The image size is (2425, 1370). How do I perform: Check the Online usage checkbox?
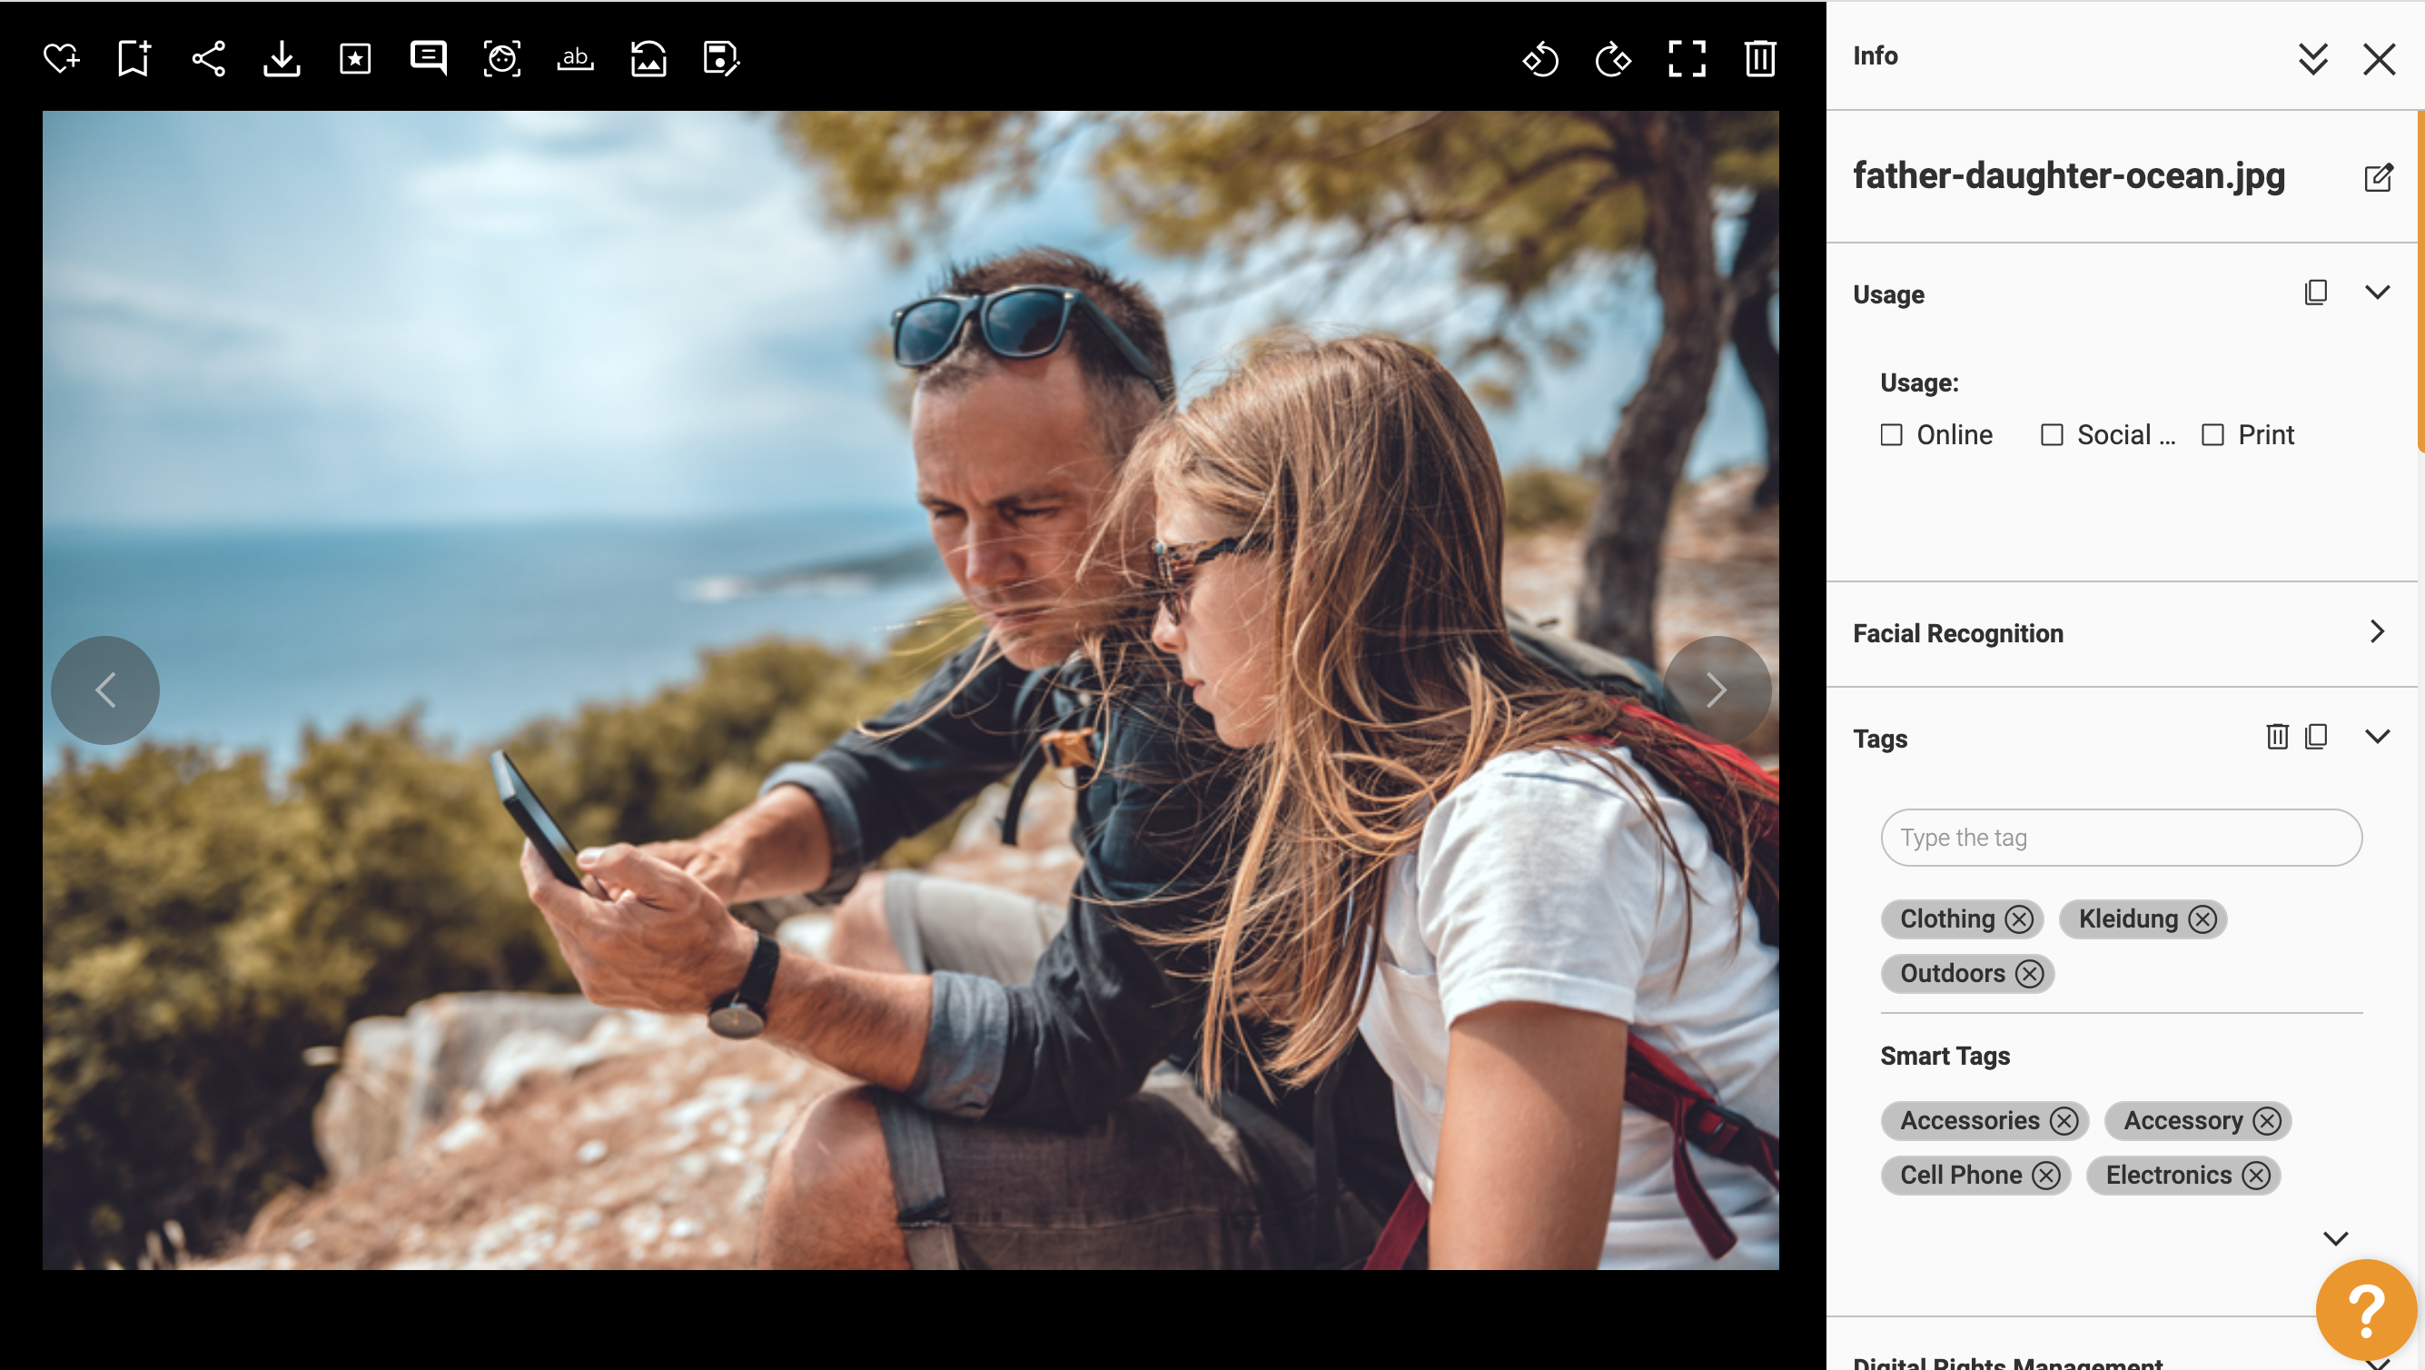pyautogui.click(x=1891, y=435)
